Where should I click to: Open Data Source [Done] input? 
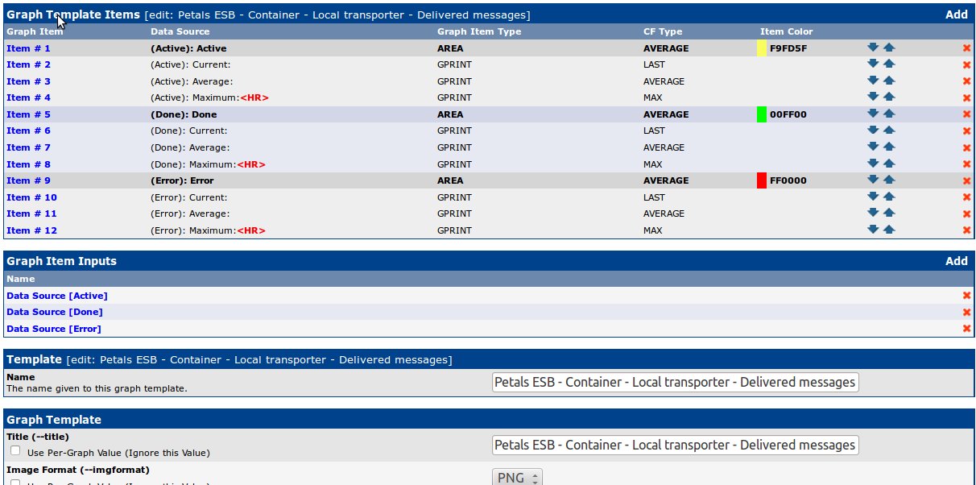click(55, 312)
